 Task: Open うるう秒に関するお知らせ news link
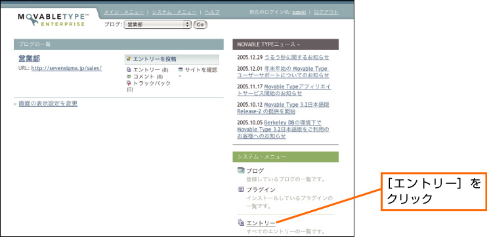297,58
